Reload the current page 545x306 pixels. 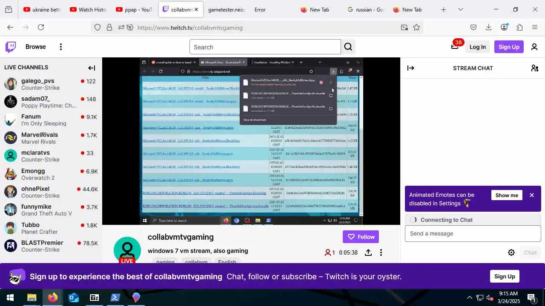pyautogui.click(x=41, y=27)
